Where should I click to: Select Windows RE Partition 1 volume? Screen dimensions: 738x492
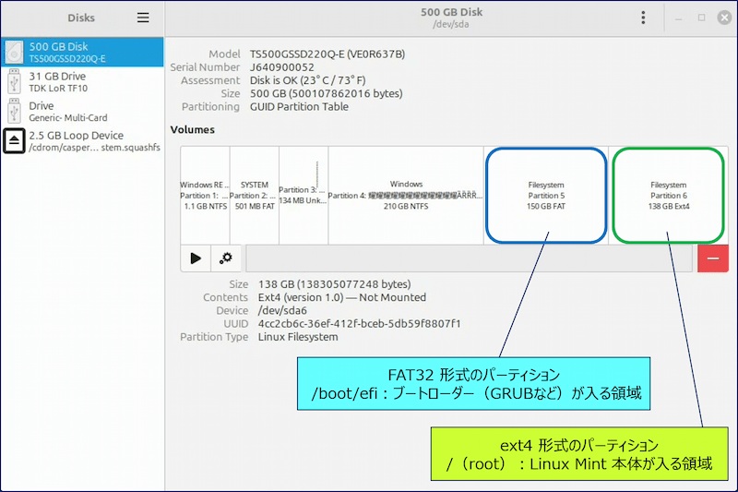tap(204, 195)
